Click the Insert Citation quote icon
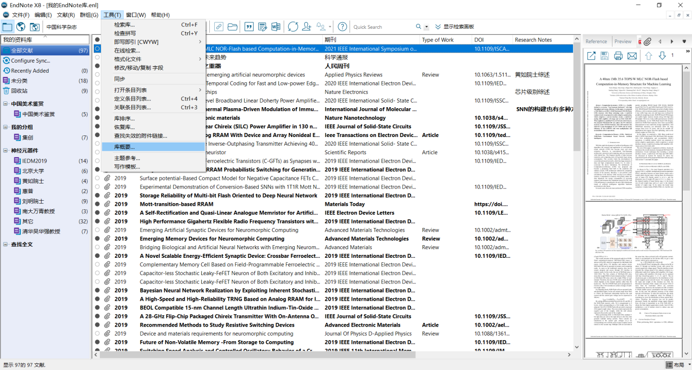Viewport: 692px width, 370px height. coord(249,27)
